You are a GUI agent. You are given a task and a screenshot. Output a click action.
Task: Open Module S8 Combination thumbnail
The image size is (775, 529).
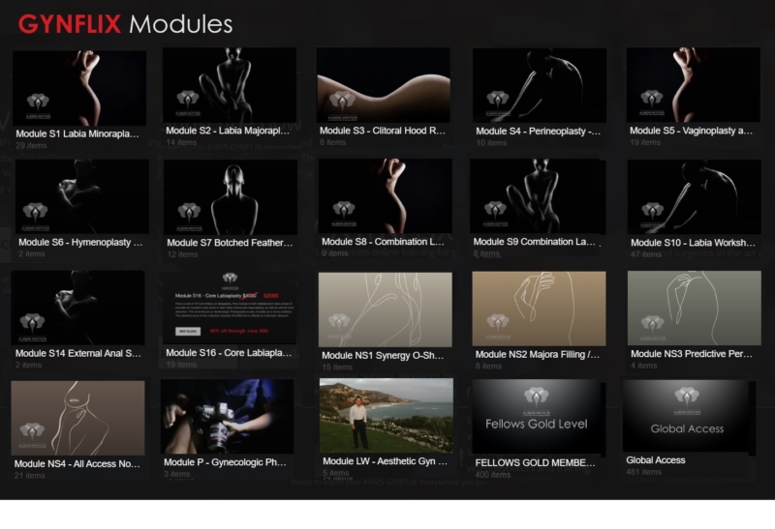[x=385, y=196]
